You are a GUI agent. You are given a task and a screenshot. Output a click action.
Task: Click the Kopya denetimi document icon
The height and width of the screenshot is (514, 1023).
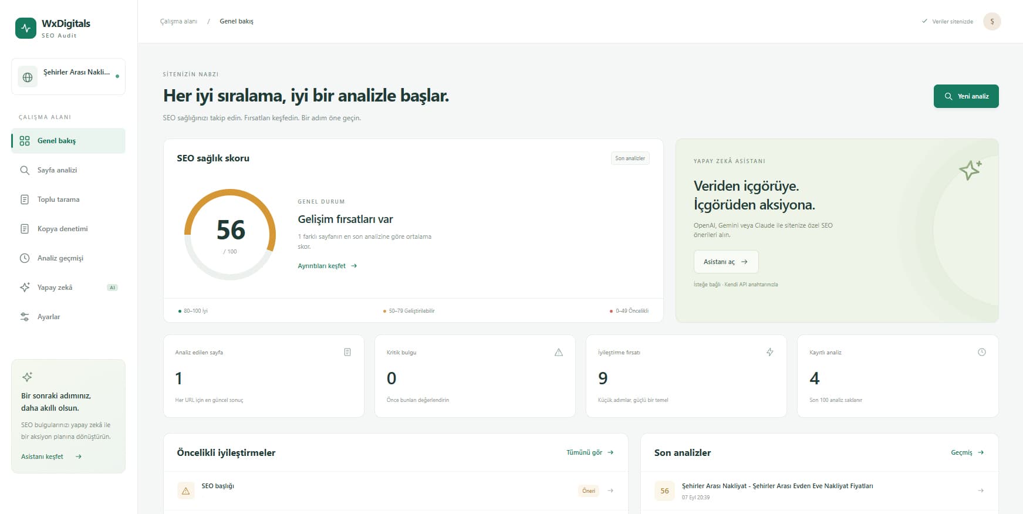[25, 229]
